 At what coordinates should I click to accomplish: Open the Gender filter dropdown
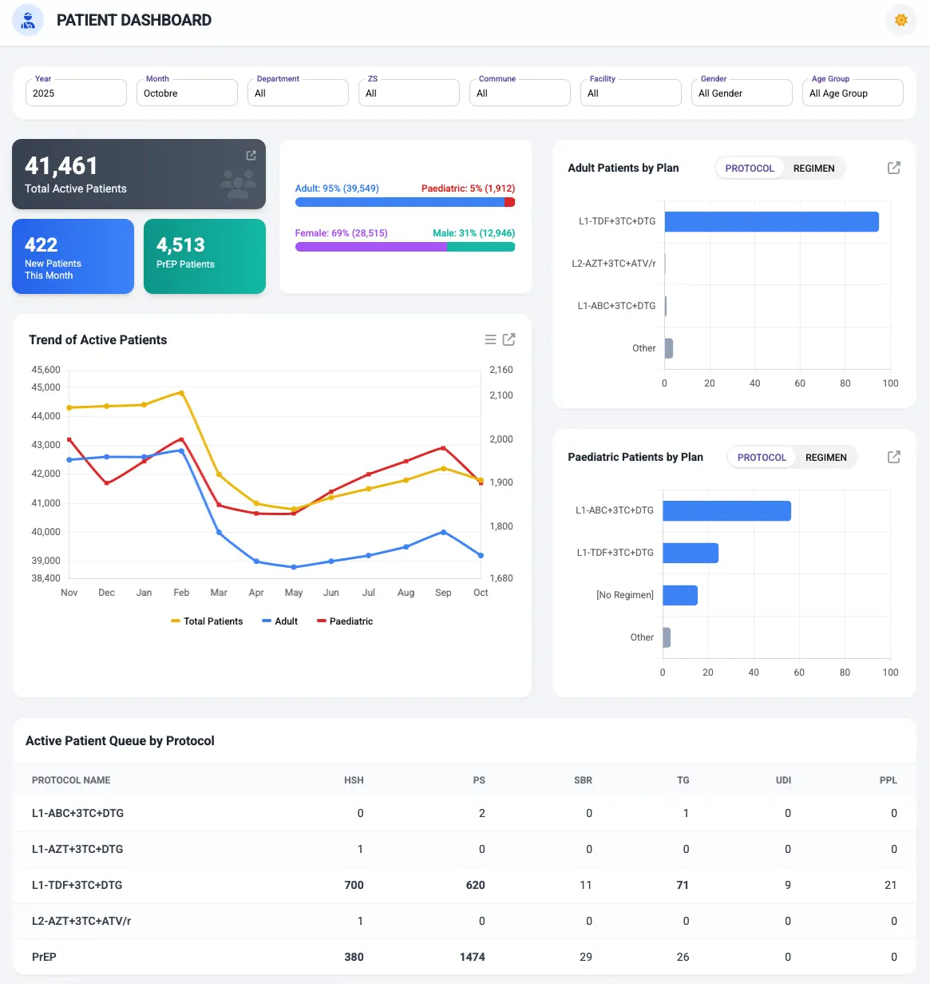[741, 93]
